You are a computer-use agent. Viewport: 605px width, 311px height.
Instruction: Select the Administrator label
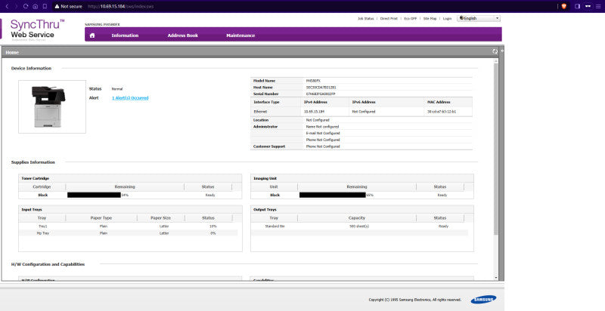(265, 127)
